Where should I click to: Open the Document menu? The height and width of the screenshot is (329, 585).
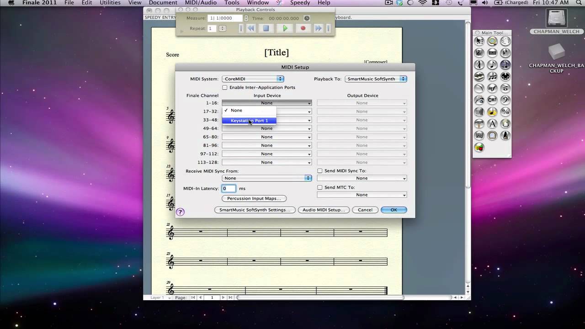pyautogui.click(x=163, y=3)
